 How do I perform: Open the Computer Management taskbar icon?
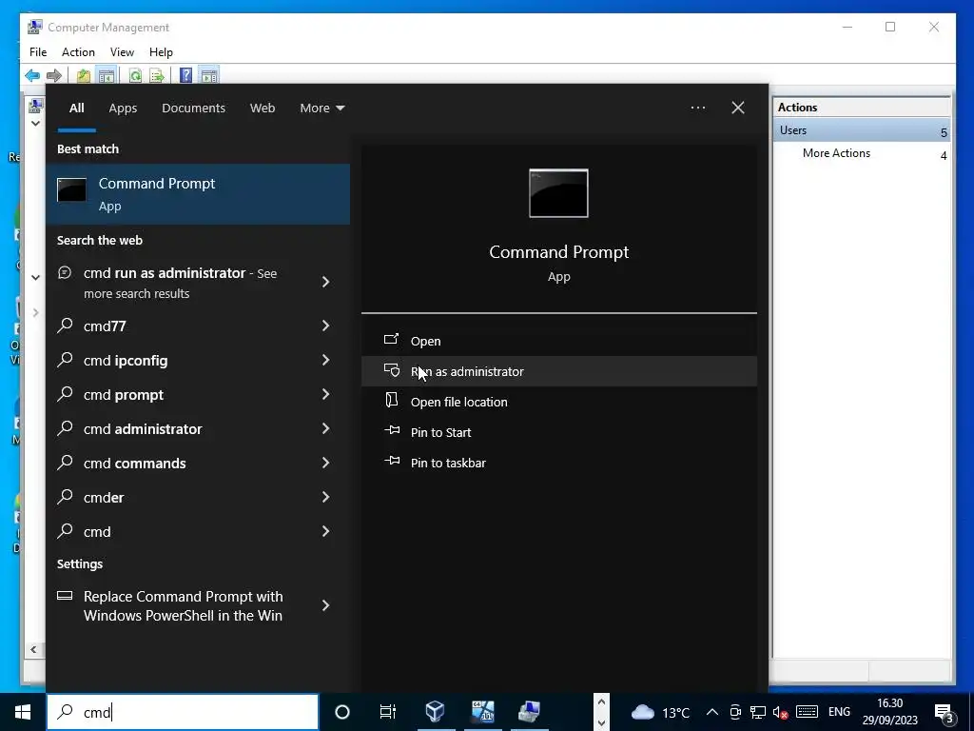point(529,711)
